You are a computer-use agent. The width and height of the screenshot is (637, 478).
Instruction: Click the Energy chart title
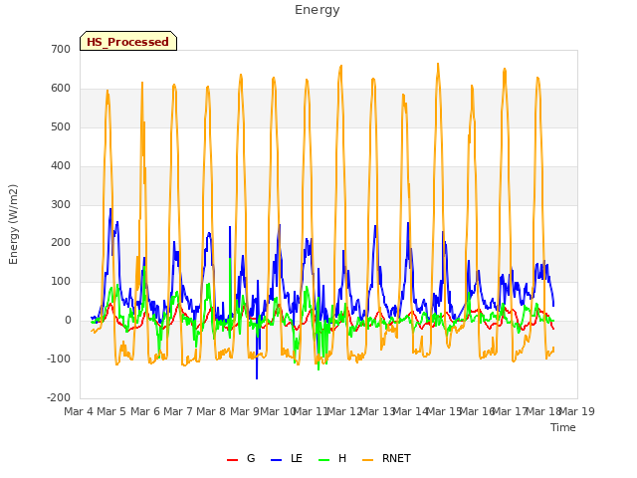[x=317, y=10]
